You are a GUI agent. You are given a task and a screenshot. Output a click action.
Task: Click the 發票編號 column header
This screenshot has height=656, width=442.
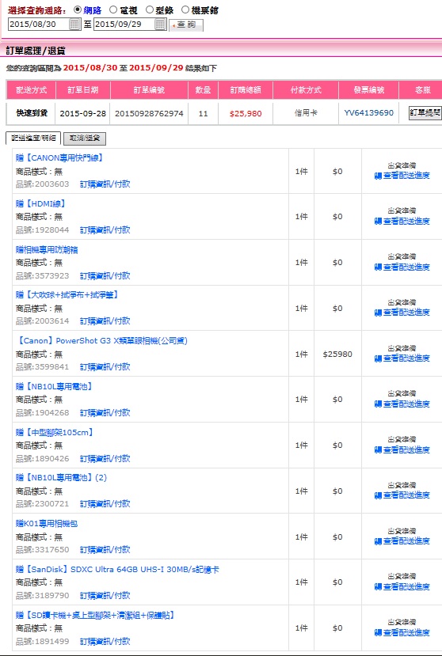(x=368, y=90)
